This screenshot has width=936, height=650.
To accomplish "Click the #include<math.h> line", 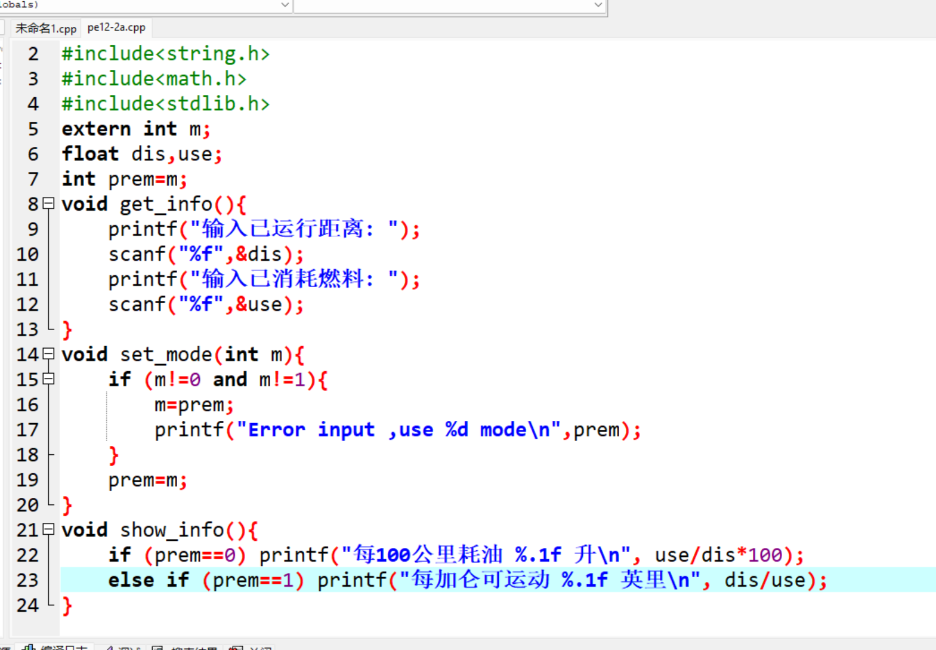I will (154, 79).
